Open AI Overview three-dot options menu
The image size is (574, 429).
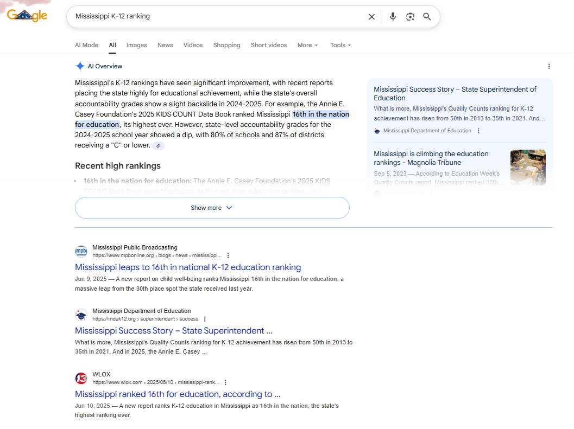click(548, 66)
